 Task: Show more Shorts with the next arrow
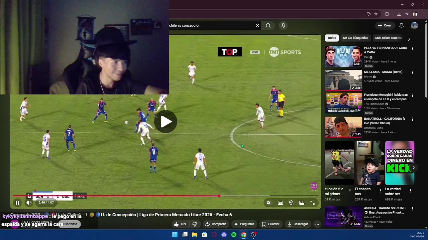coord(413,168)
